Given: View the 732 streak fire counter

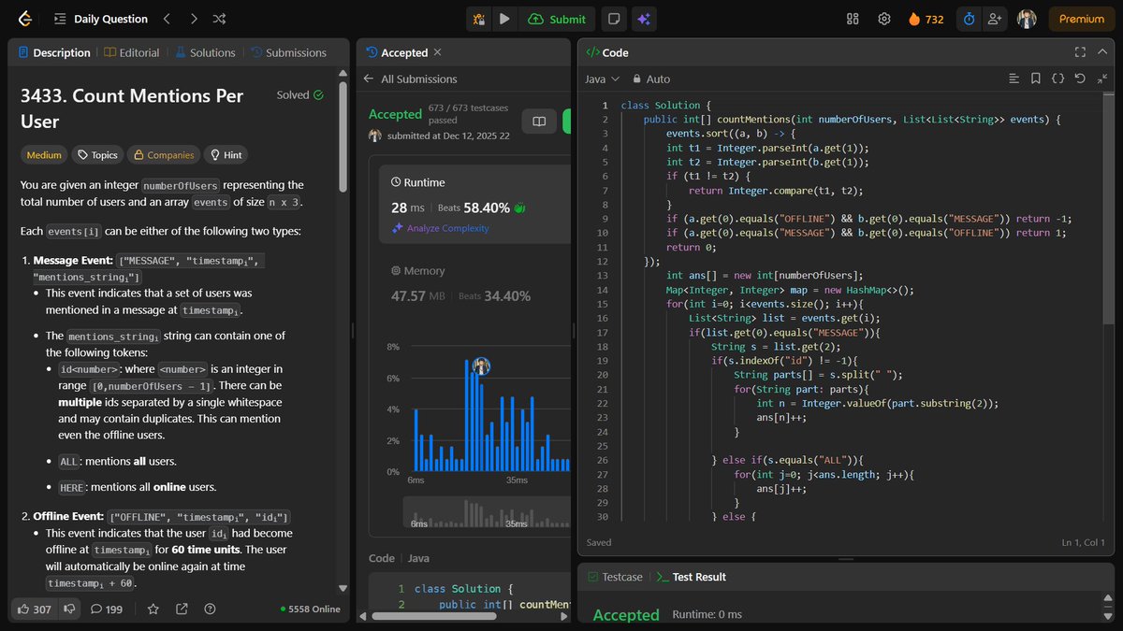Looking at the screenshot, I should point(926,19).
